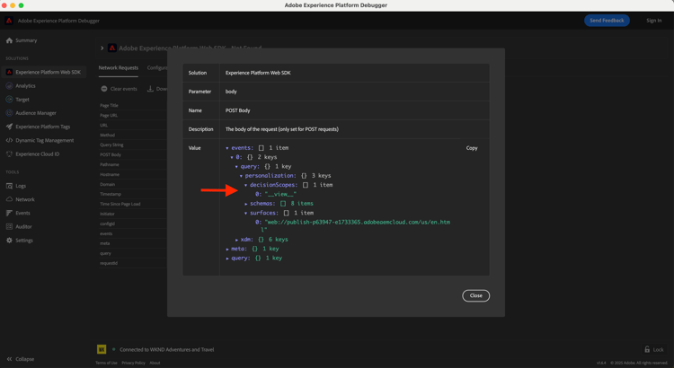Expand the xdm node with 6 keys

(236, 240)
